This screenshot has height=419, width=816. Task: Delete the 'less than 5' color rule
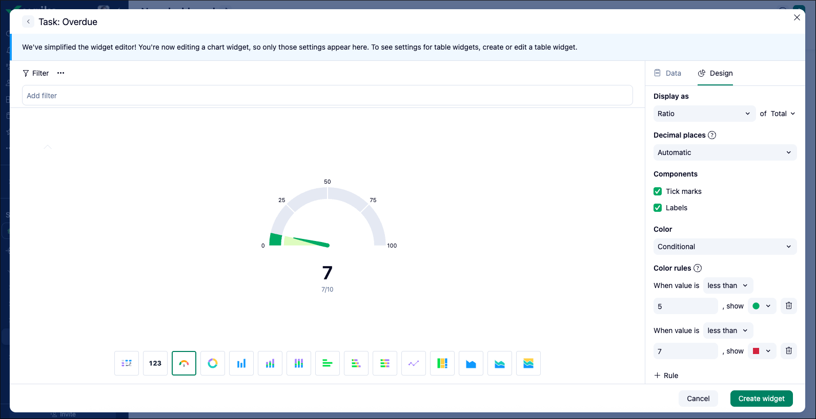(x=789, y=306)
